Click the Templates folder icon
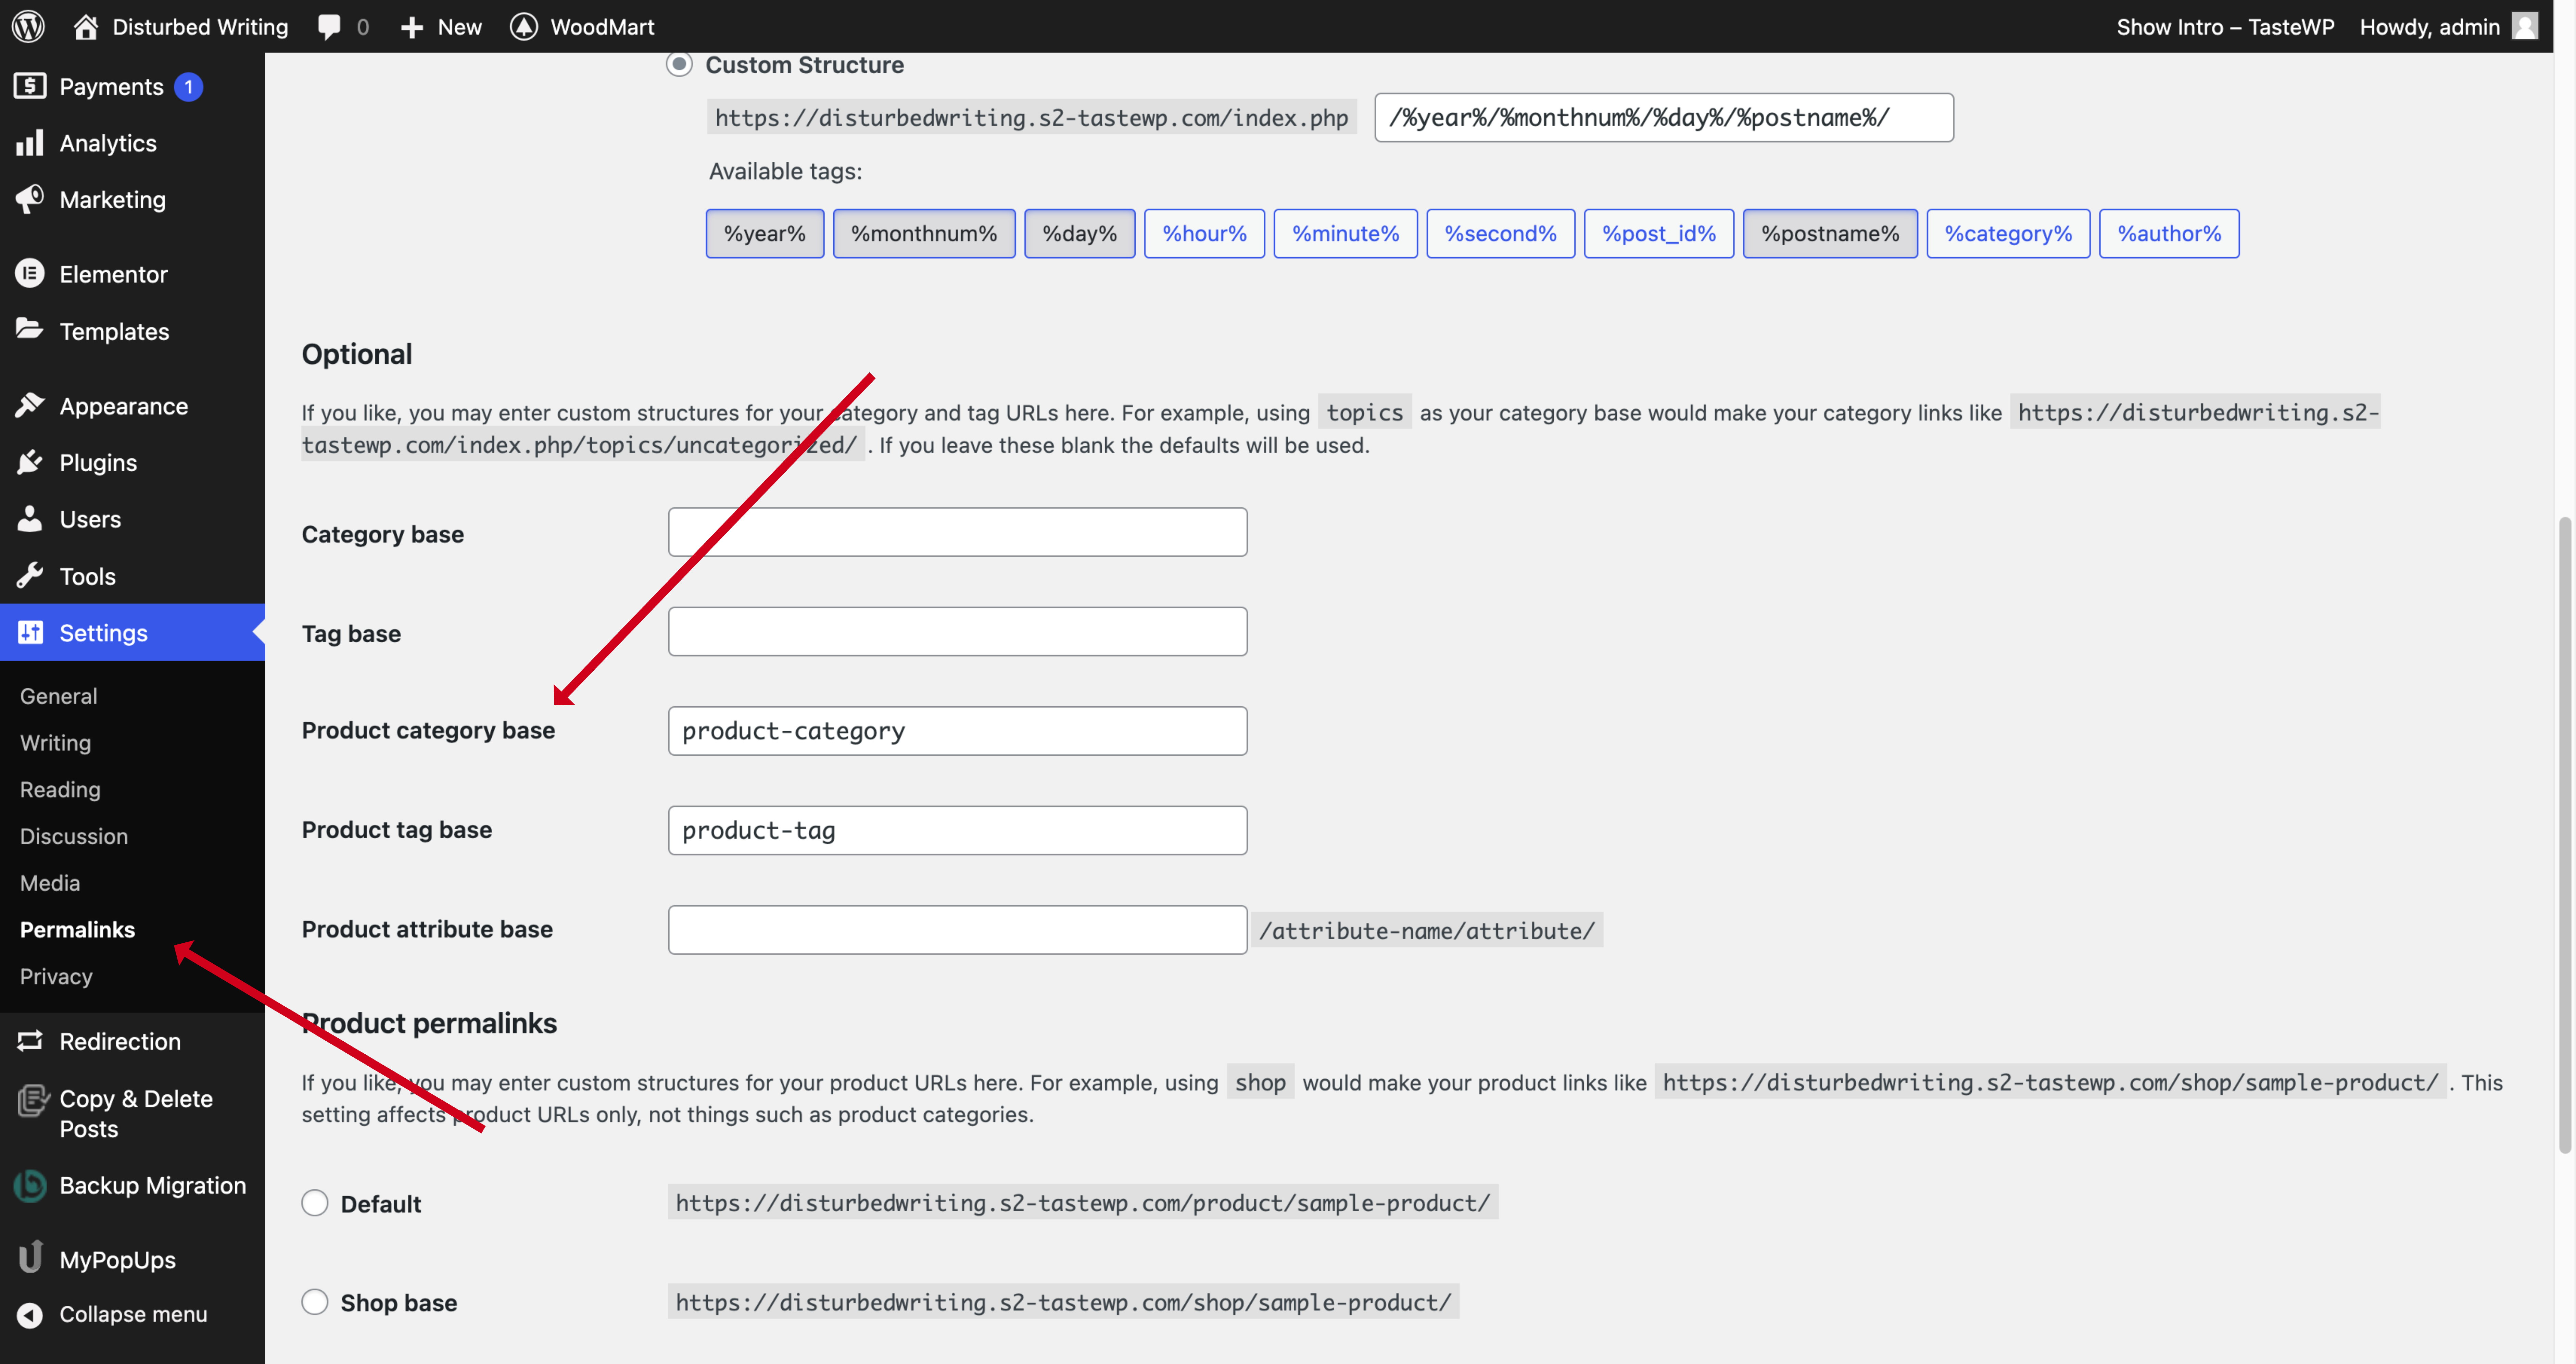 coord(30,329)
